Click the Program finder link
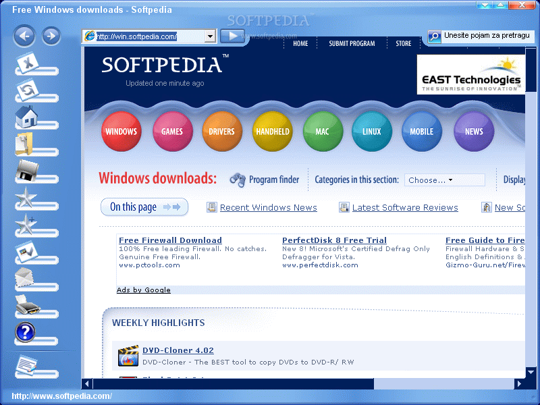 [274, 180]
